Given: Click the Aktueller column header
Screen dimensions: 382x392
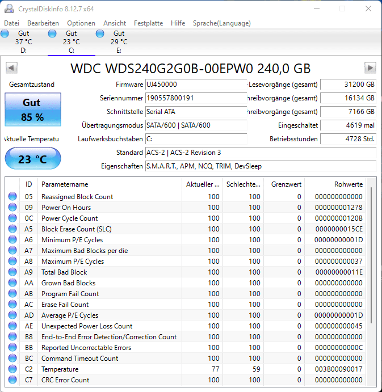Looking at the screenshot, I should [x=203, y=184].
